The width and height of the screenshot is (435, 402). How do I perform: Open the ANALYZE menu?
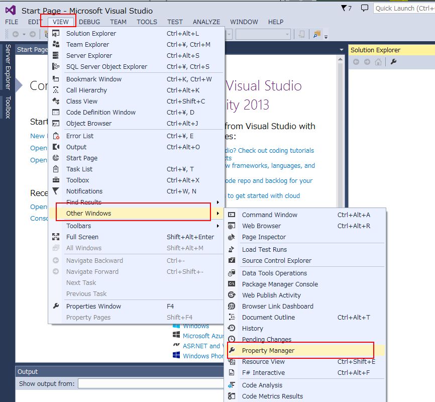click(206, 22)
